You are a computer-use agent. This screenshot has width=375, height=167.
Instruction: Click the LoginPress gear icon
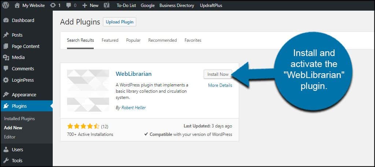pyautogui.click(x=6, y=80)
